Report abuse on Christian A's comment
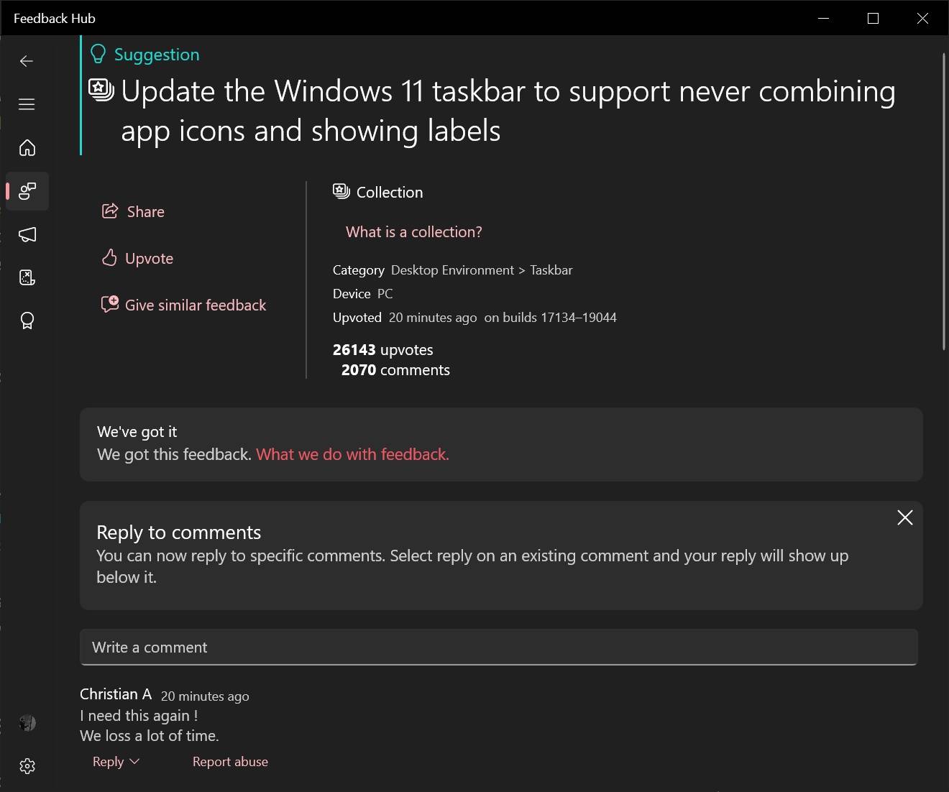The image size is (949, 792). tap(230, 761)
